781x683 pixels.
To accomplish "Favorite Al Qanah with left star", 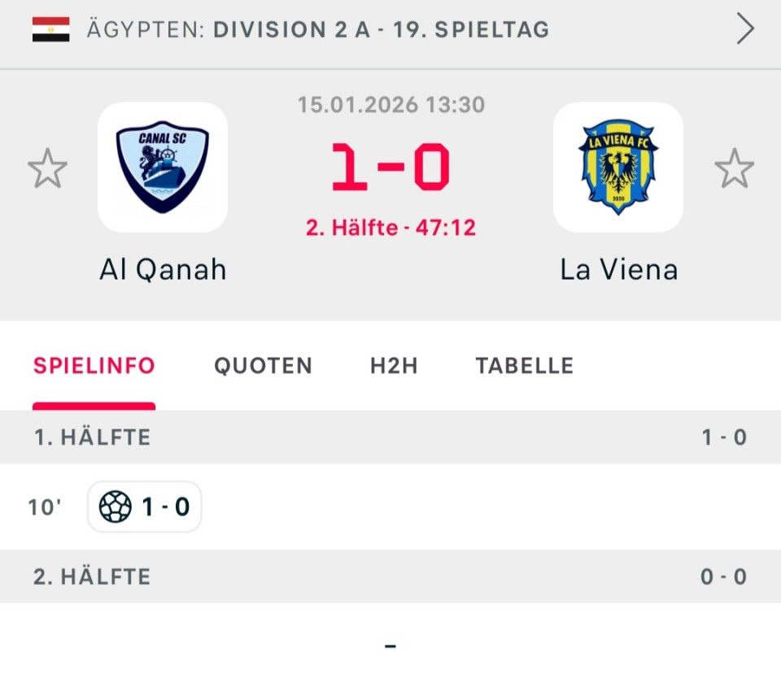I will (x=47, y=168).
